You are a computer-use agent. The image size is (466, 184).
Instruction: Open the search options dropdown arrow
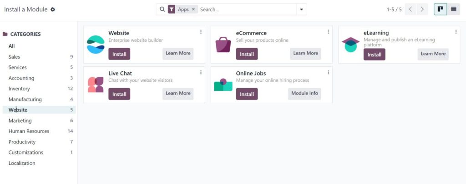[301, 9]
